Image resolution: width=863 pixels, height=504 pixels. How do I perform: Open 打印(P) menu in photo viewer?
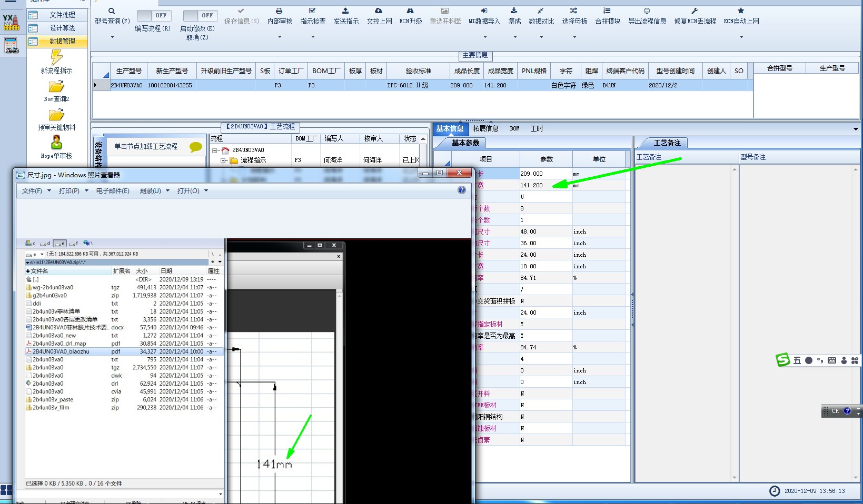click(x=73, y=191)
